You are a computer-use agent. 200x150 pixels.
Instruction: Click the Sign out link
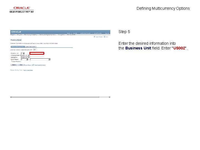(x=107, y=33)
